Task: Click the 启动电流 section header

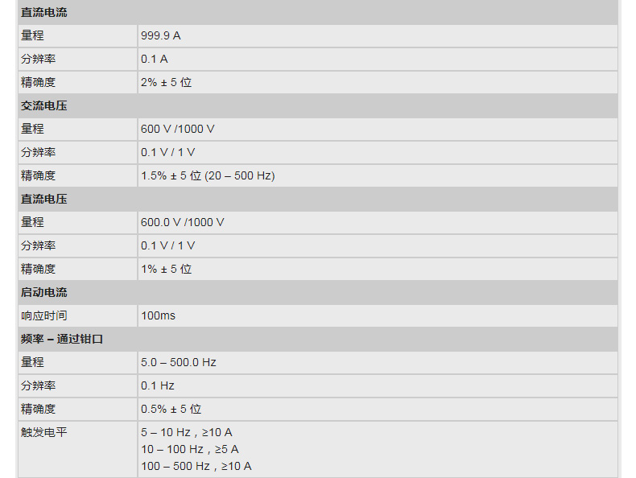Action: 44,292
